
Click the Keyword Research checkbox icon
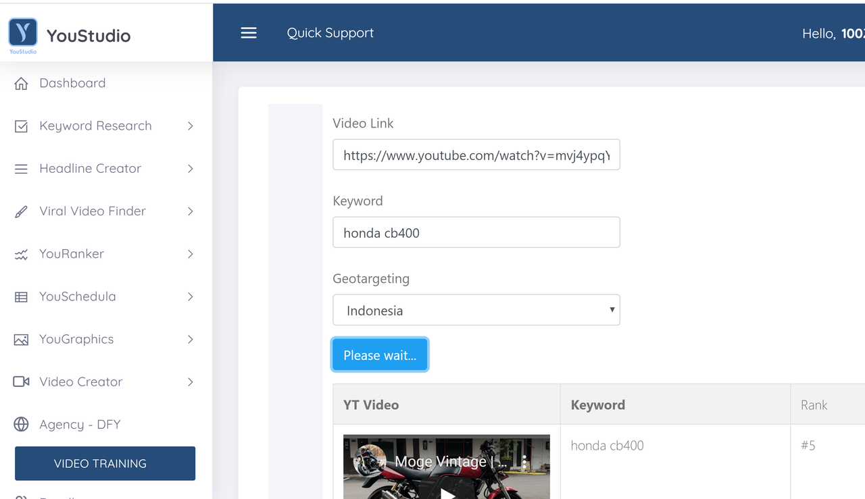[x=22, y=126]
